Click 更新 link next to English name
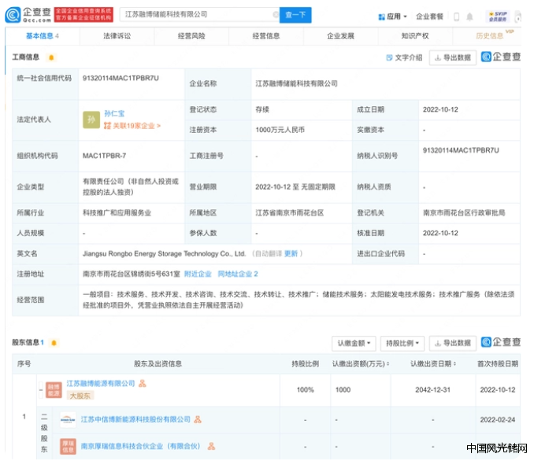This screenshot has width=534, height=472. point(291,253)
